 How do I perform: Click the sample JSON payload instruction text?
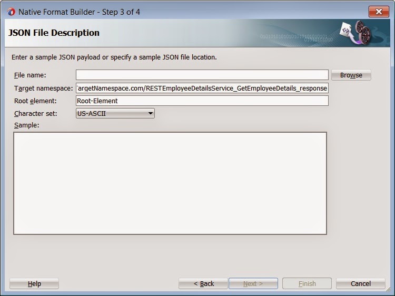coord(114,57)
